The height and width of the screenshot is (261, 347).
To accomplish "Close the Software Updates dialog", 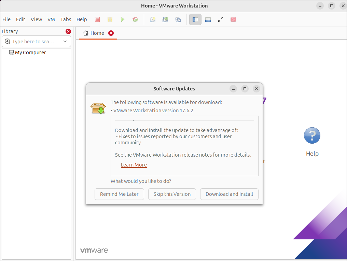I will click(x=256, y=89).
